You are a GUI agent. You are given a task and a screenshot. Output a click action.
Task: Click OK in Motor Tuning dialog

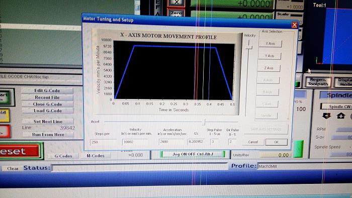[277, 142]
